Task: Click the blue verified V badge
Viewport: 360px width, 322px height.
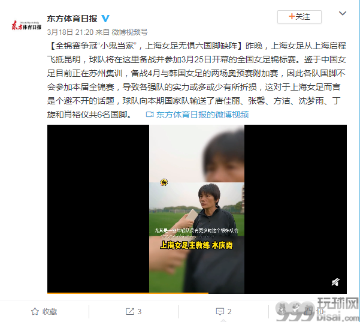Action: (105, 19)
